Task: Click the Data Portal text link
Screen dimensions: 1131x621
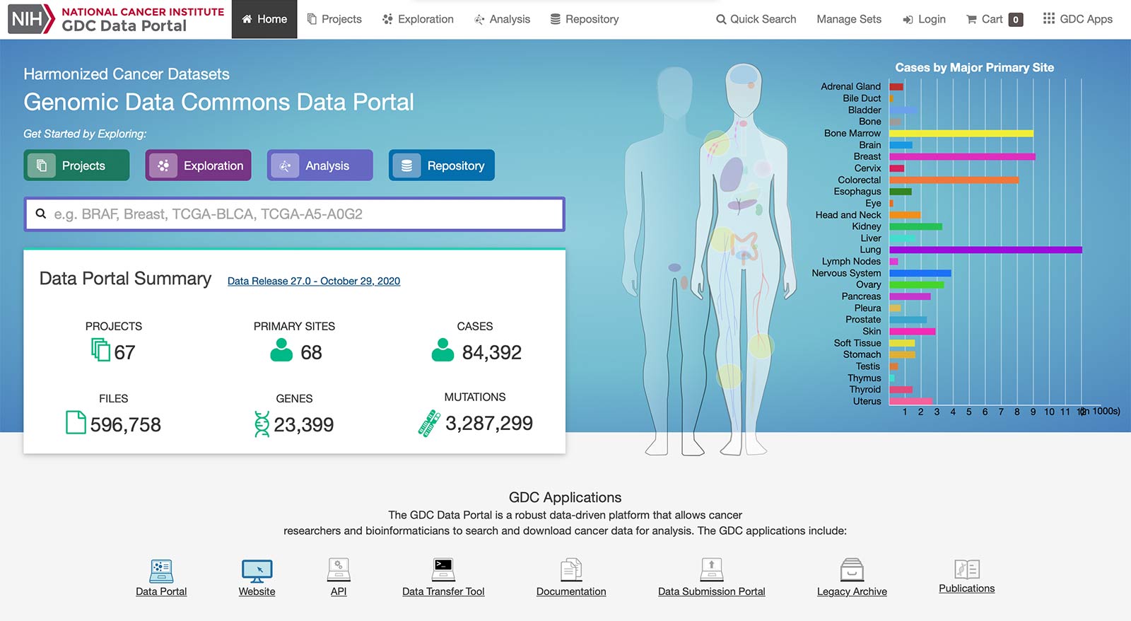Action: tap(161, 591)
